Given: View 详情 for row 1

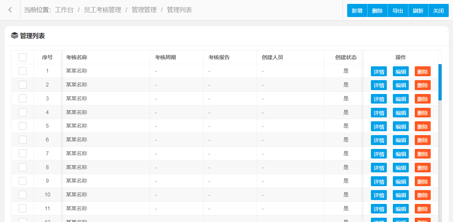Looking at the screenshot, I should [x=379, y=71].
